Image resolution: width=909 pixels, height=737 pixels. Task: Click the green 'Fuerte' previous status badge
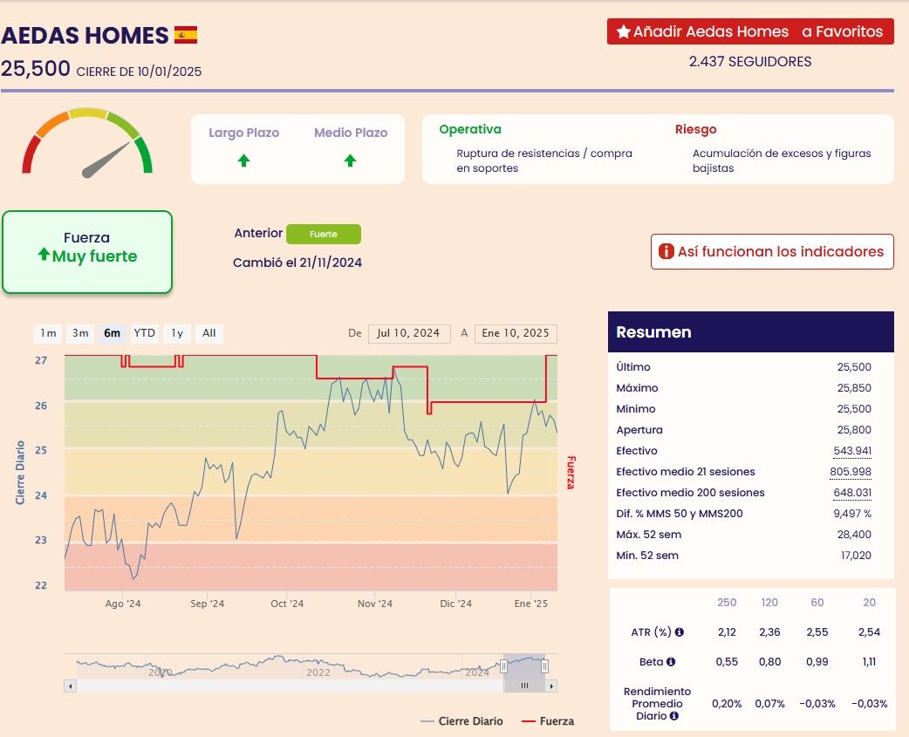point(324,234)
